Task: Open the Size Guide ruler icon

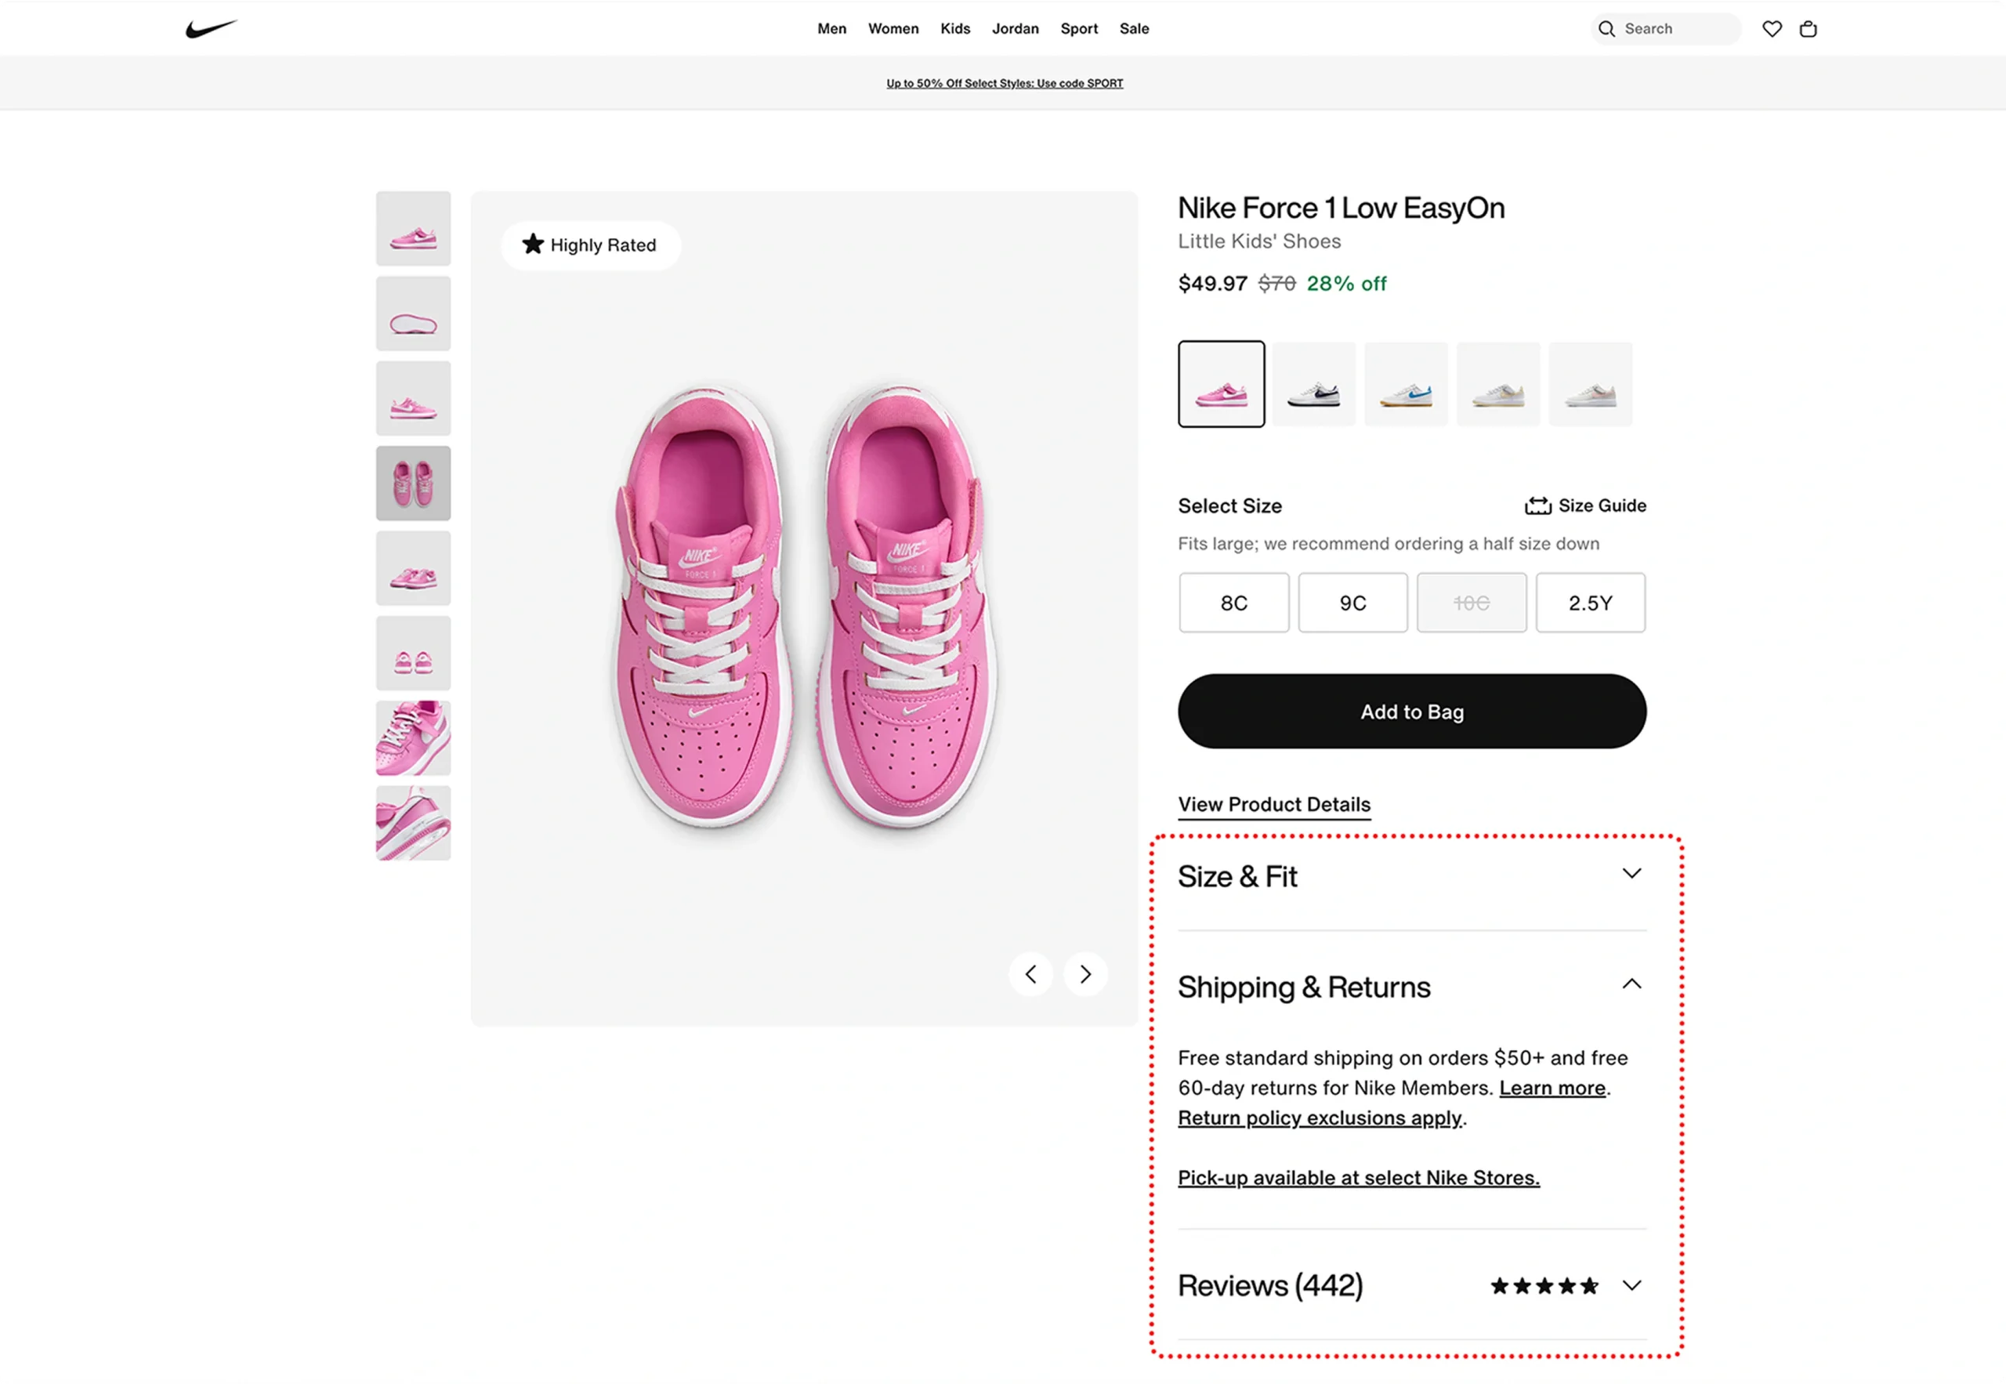Action: coord(1538,505)
